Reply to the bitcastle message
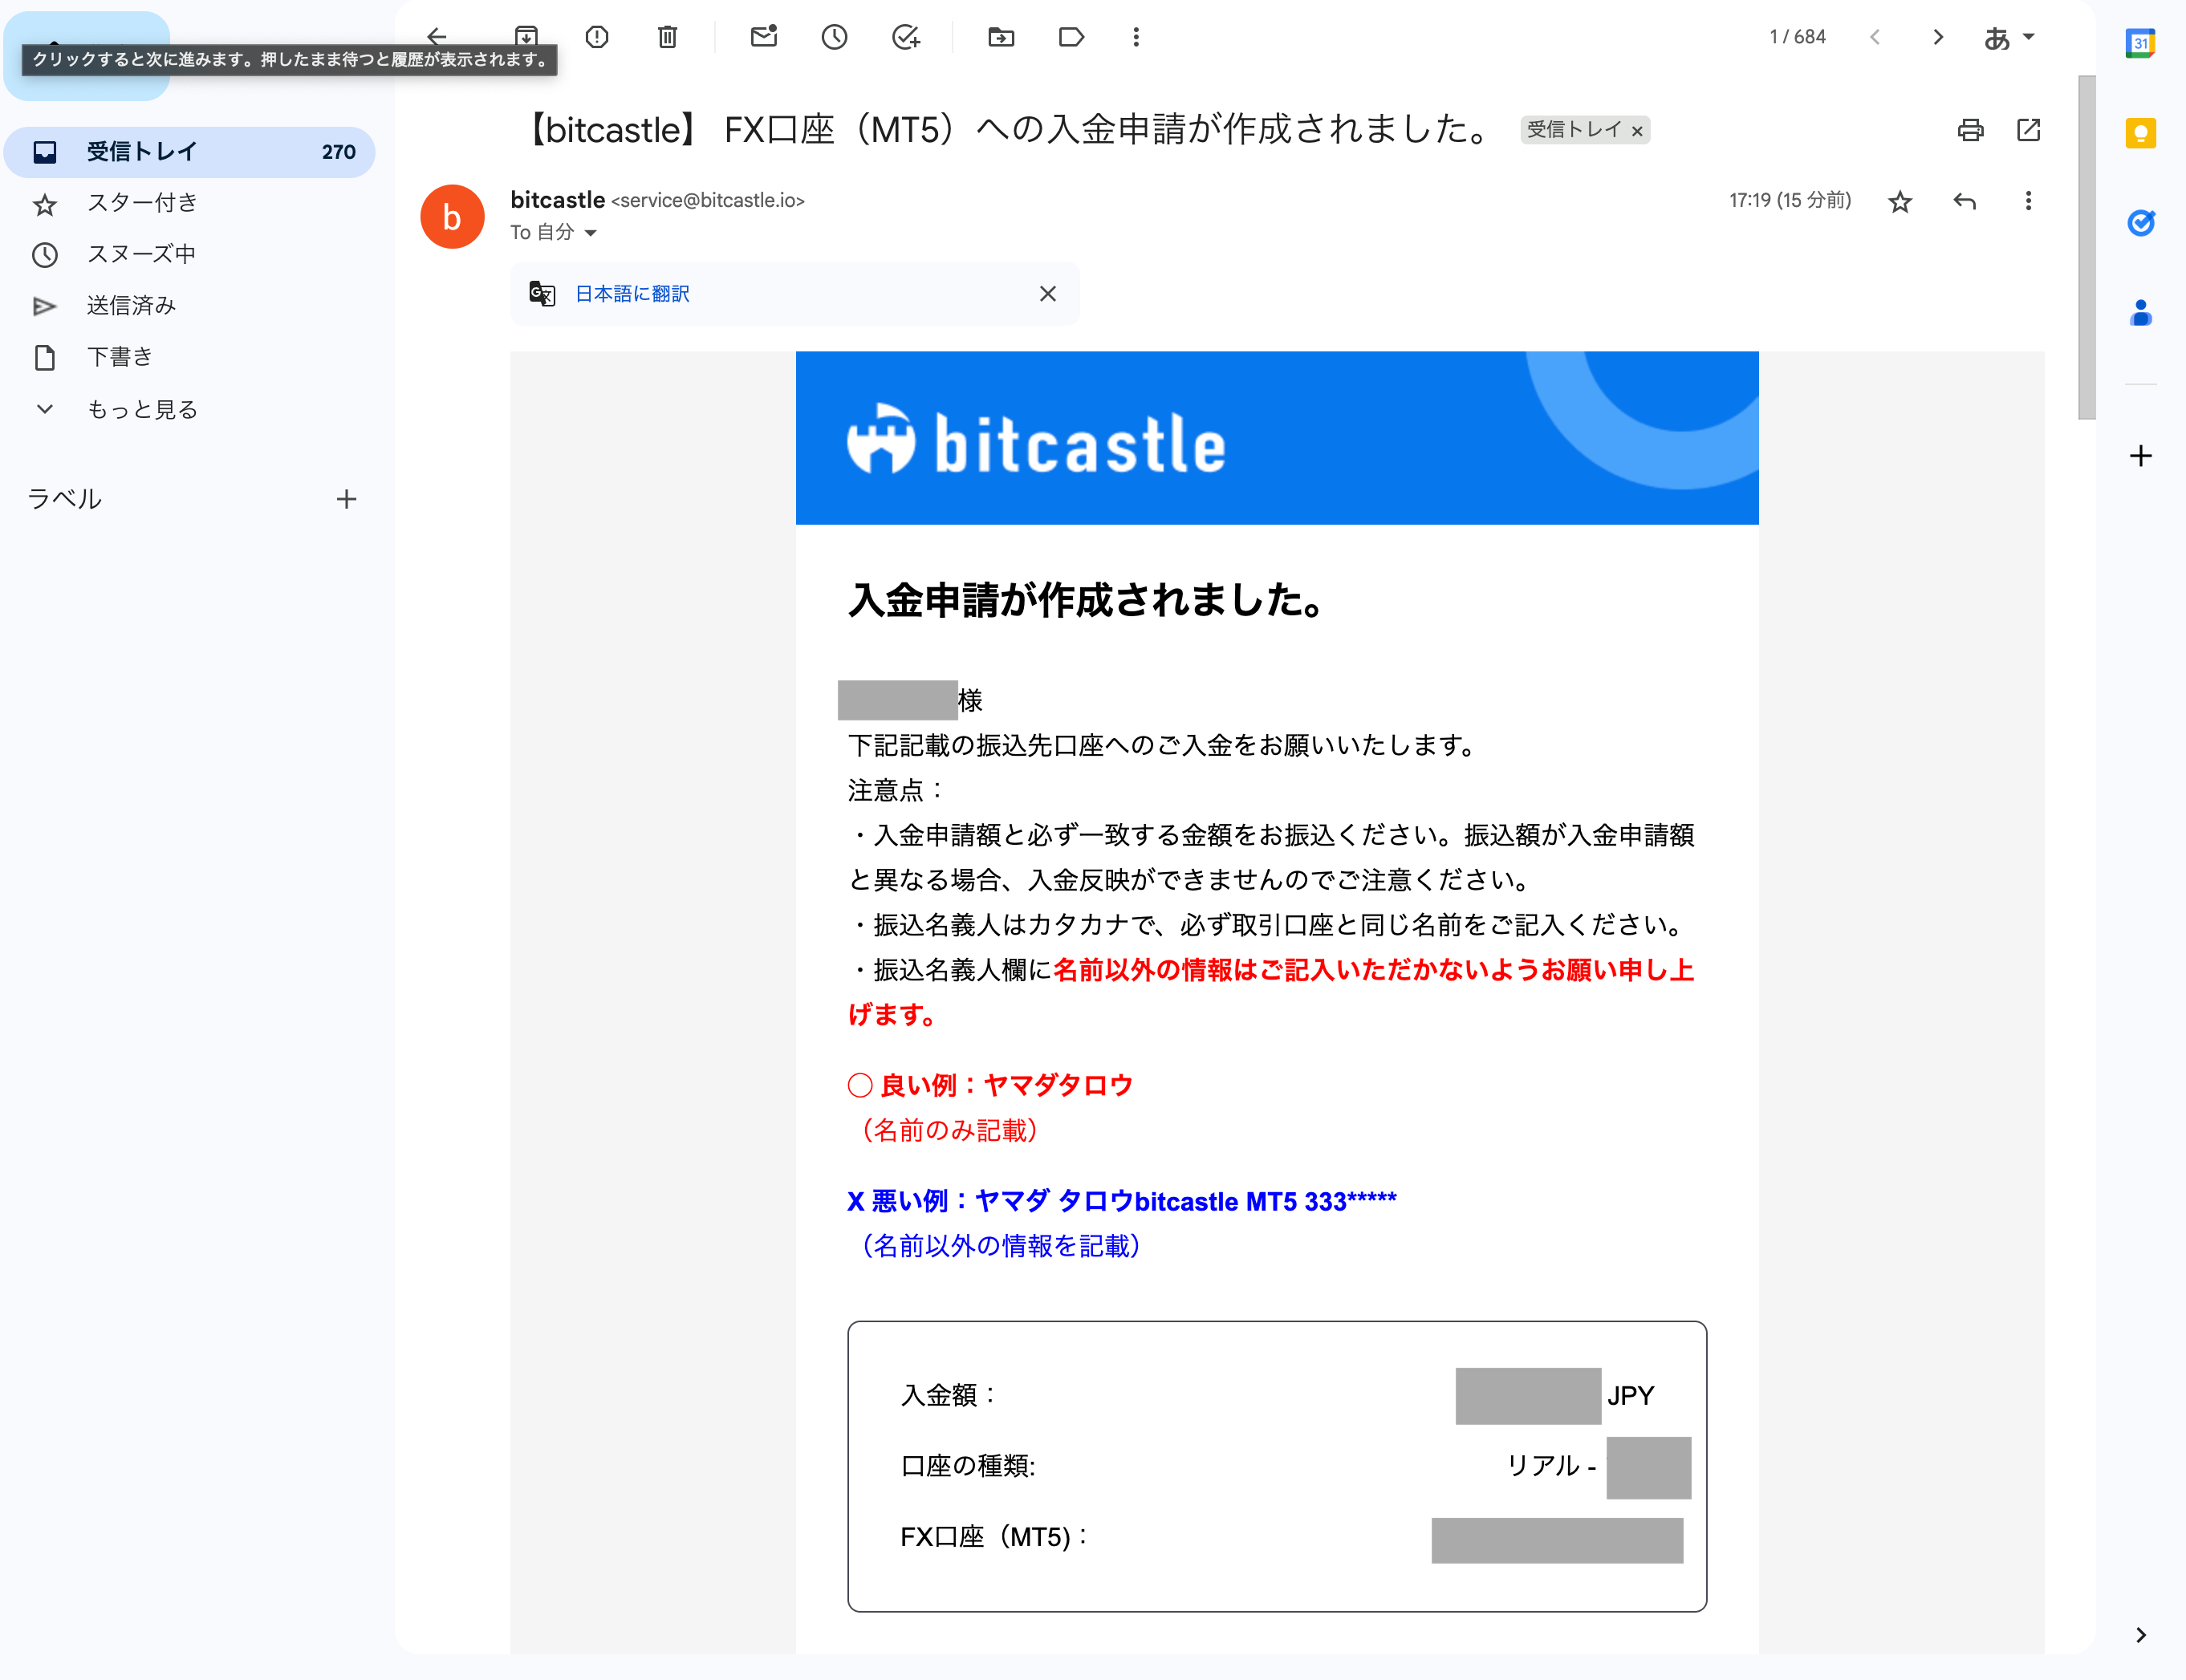This screenshot has height=1680, width=2186. pyautogui.click(x=1965, y=202)
